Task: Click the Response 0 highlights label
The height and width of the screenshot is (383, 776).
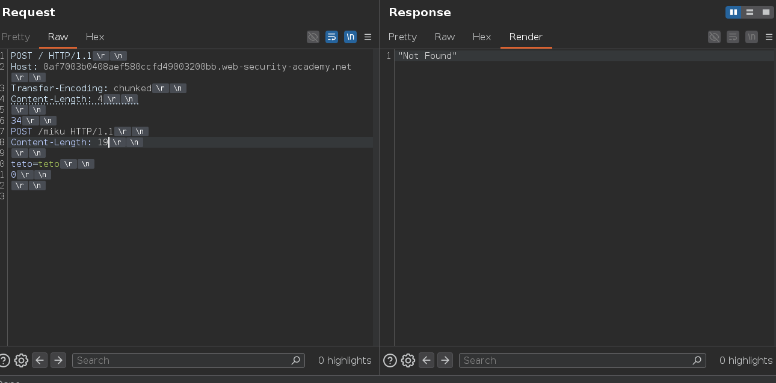Action: tap(746, 360)
